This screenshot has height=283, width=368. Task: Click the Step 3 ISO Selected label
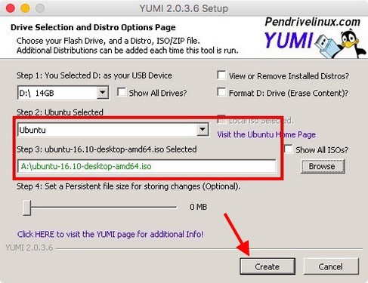[x=107, y=149]
